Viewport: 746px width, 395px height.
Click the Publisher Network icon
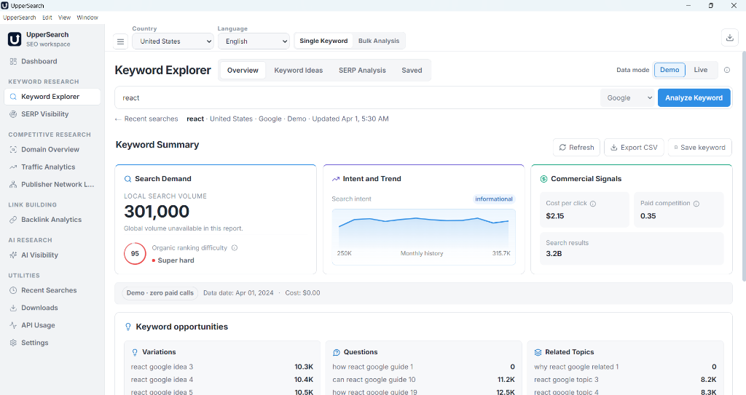point(13,185)
